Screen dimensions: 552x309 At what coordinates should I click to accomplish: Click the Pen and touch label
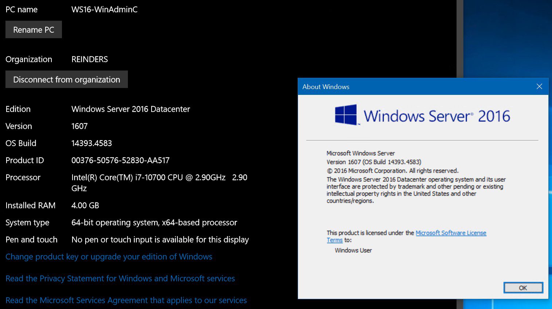tap(31, 240)
